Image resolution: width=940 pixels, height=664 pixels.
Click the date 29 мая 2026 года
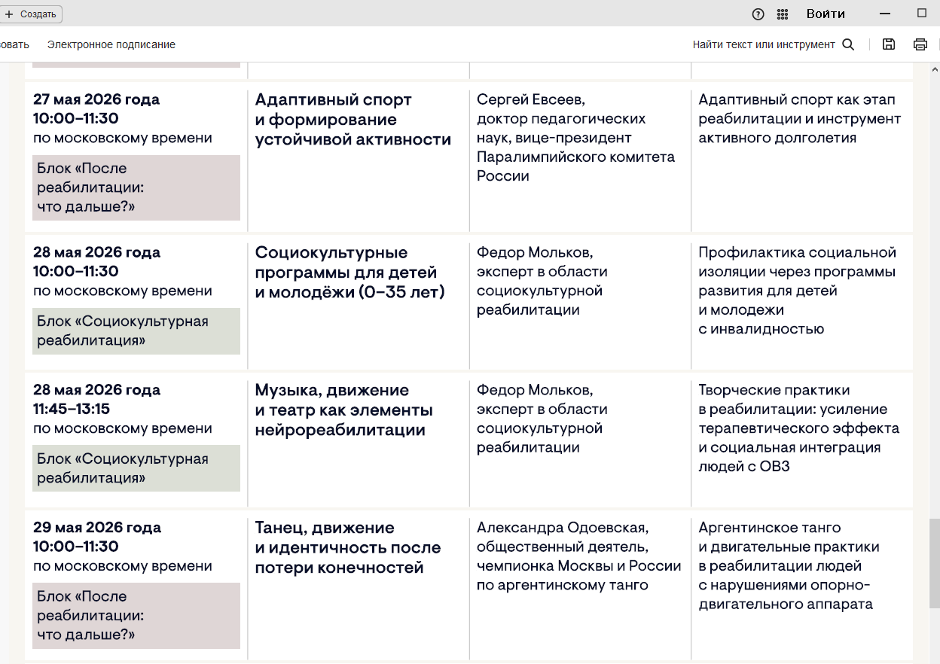pos(96,528)
